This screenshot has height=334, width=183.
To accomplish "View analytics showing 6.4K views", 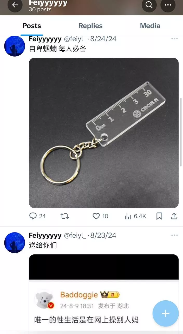I will [x=135, y=216].
